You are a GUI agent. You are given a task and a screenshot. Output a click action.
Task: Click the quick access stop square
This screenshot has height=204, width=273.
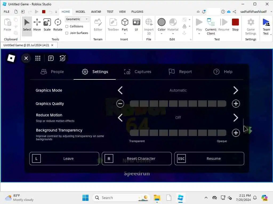[44, 12]
